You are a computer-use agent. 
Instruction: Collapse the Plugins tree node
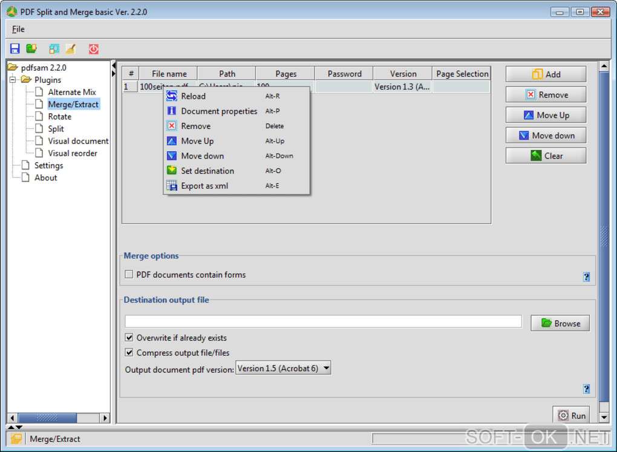point(13,80)
